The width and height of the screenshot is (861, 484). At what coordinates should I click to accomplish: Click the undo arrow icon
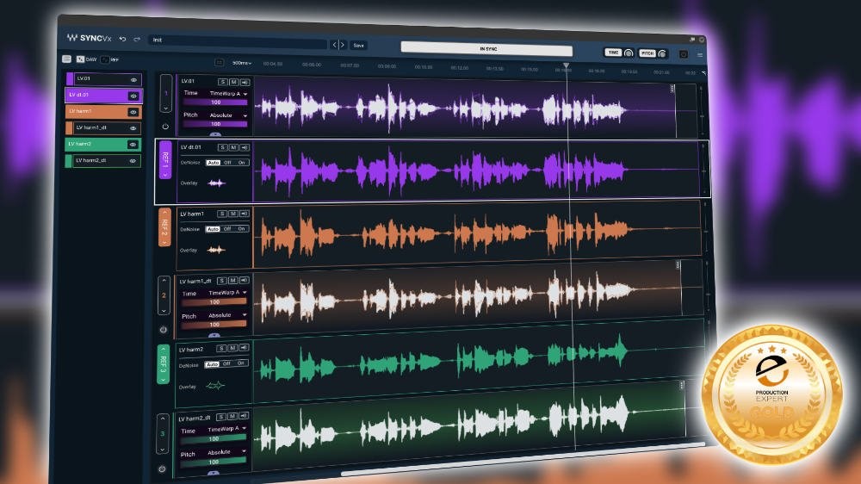(122, 39)
